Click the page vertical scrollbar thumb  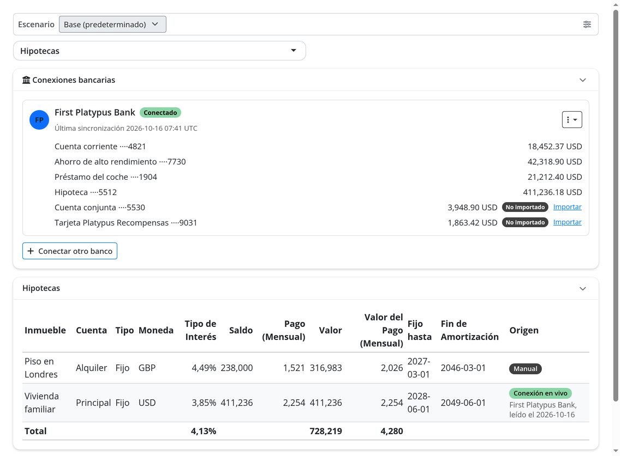point(616,205)
